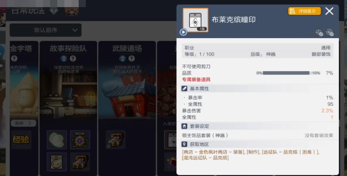
Task: Click the 经验 experience reward icon
Action: 21,140
